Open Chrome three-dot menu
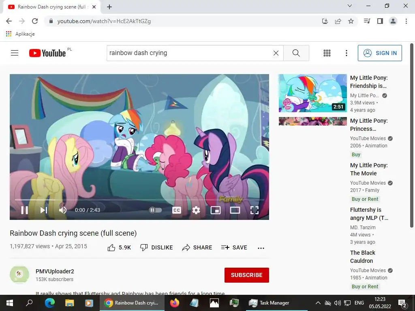415x311 pixels. (x=406, y=21)
